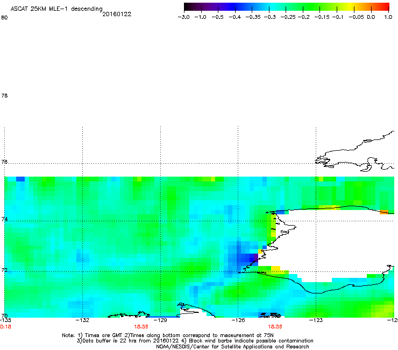Click the red 18:56 time nearest -129

click(x=141, y=327)
